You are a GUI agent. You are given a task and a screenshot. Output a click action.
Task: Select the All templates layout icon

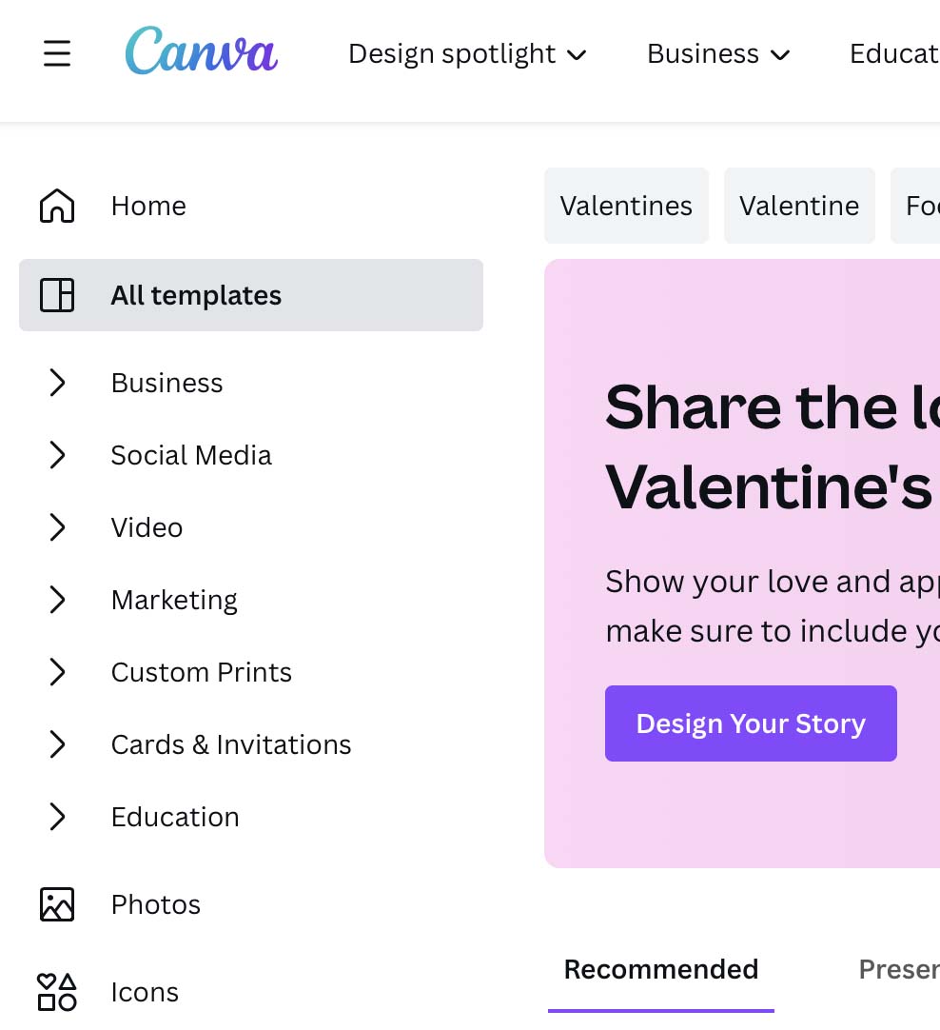57,295
